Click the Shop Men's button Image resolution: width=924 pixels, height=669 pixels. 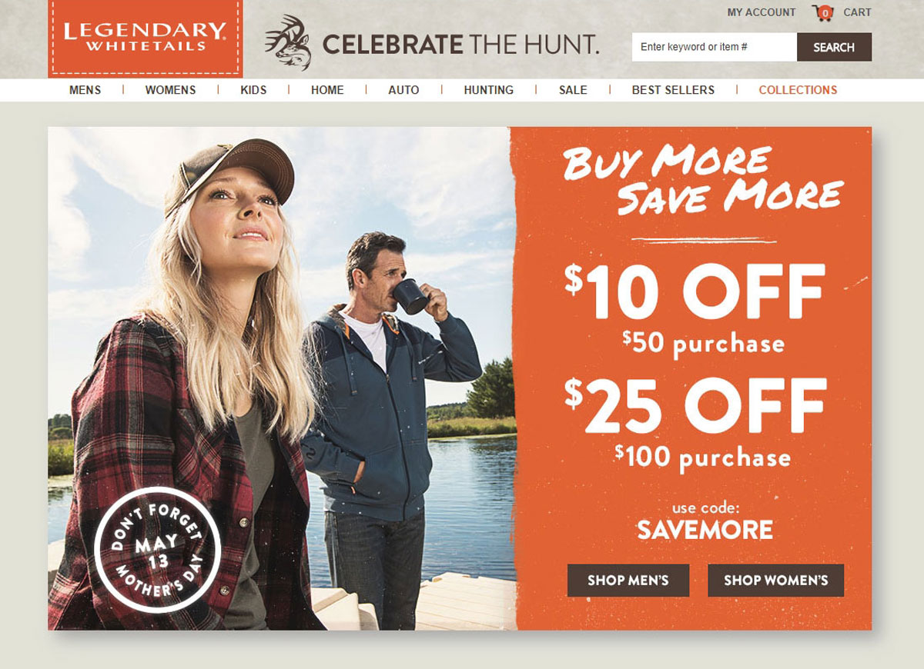(628, 581)
